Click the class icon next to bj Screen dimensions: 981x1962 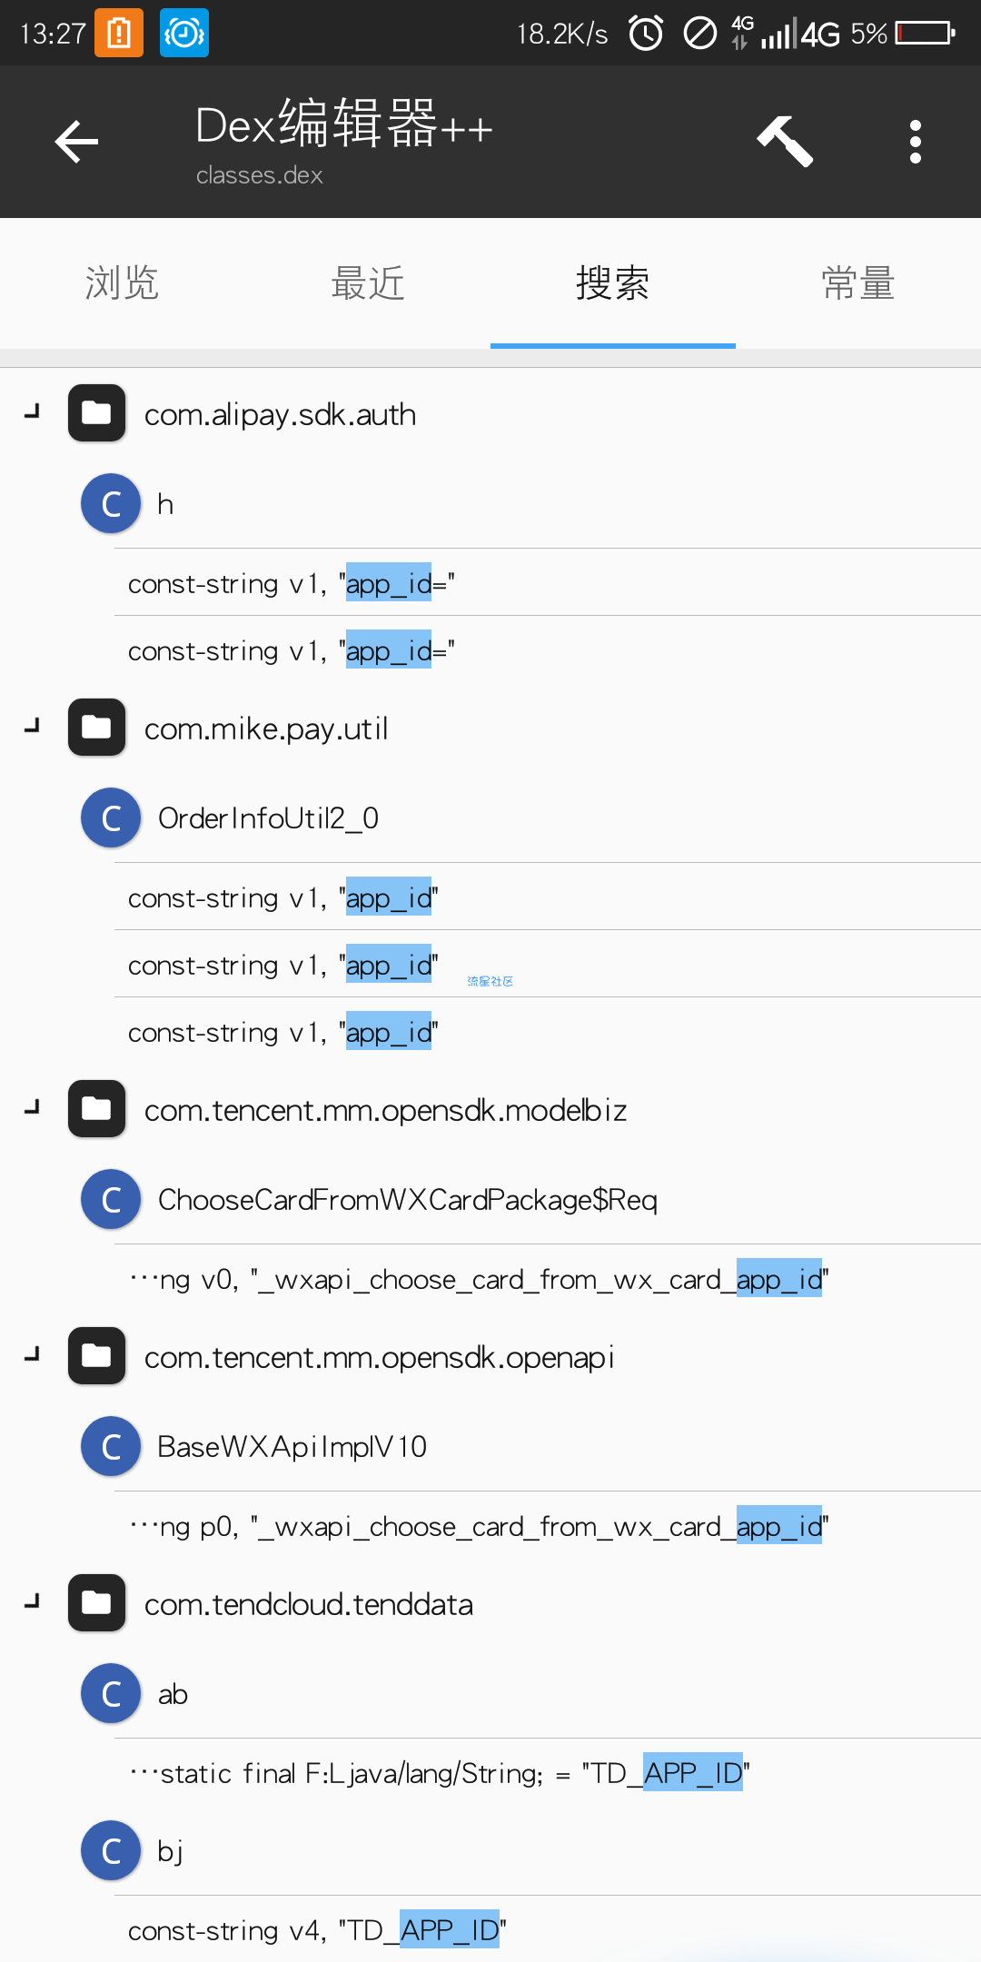click(111, 1850)
